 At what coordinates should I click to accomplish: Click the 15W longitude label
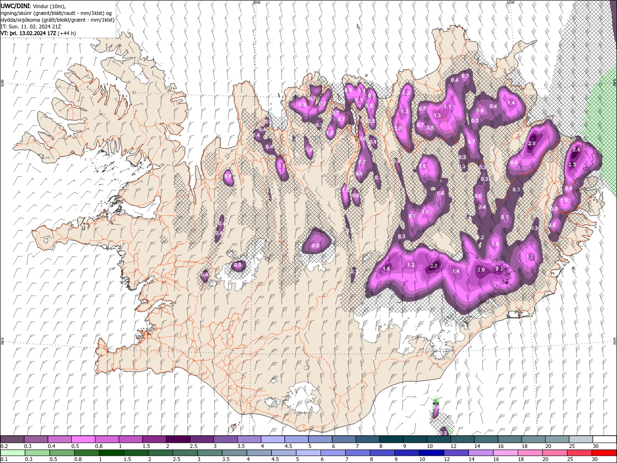510,2
